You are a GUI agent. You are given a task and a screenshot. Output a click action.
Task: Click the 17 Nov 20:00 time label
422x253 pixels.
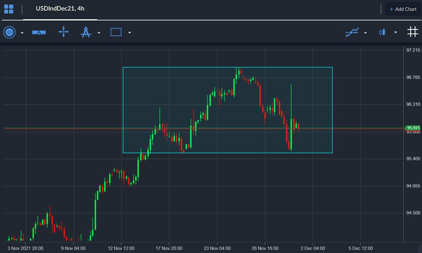pyautogui.click(x=169, y=248)
